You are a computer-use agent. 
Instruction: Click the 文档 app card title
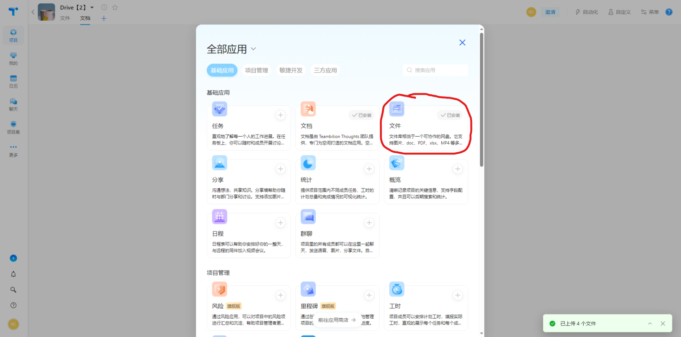pyautogui.click(x=306, y=126)
